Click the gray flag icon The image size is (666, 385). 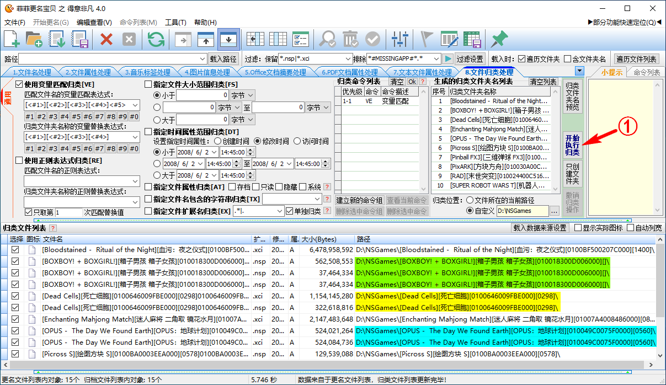coord(427,39)
